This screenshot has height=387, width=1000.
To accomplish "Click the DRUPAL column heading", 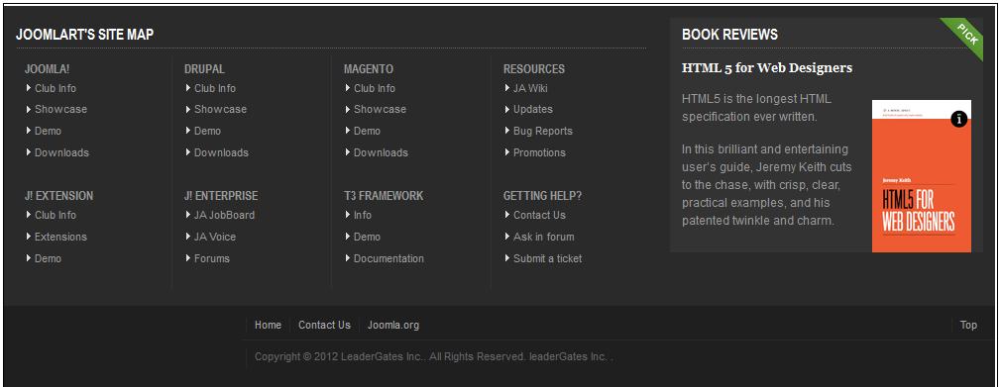I will pyautogui.click(x=204, y=68).
